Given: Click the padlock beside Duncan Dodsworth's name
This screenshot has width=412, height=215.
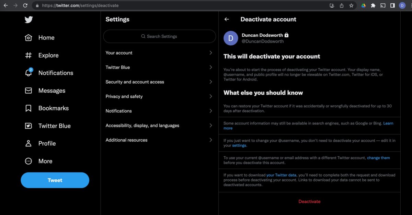Looking at the screenshot, I should click(287, 35).
